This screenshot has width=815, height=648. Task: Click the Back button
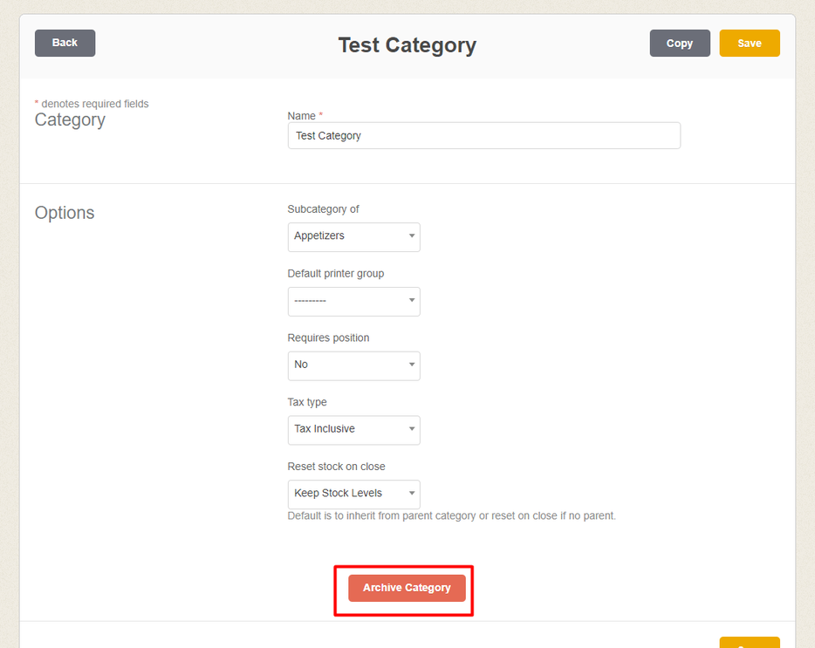[x=65, y=43]
